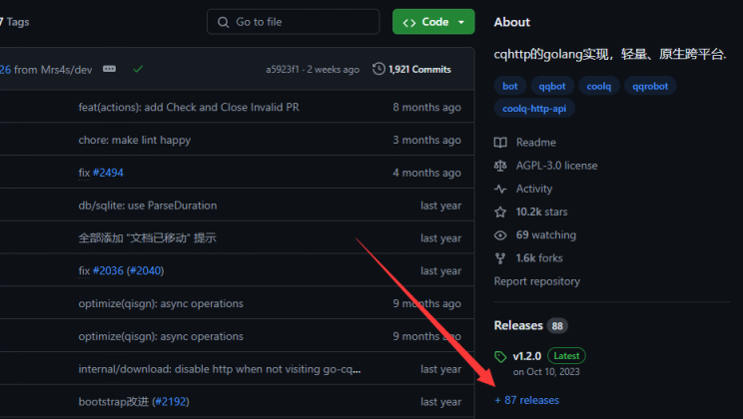Select the qqbot topic tag
Viewport: 743px width, 419px height.
click(551, 86)
